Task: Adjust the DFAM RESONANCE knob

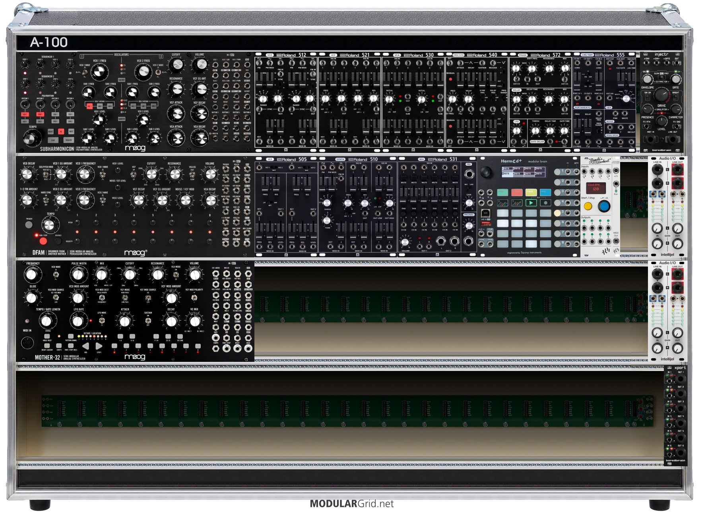Action: tap(174, 174)
